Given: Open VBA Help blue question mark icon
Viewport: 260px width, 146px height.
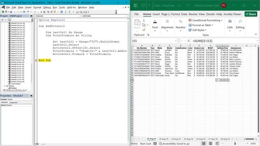Looking at the screenshot, I should [61, 12].
